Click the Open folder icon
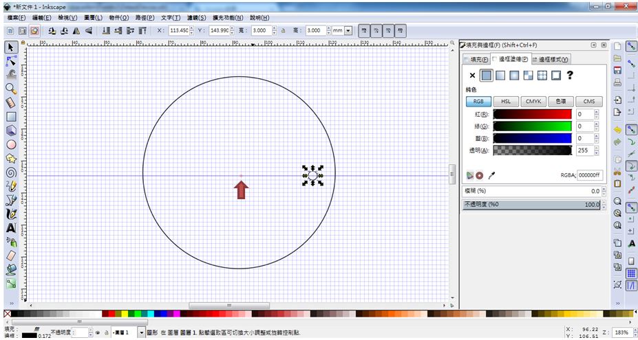The height and width of the screenshot is (340, 638). pos(617,58)
